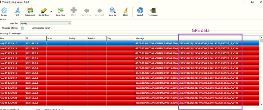
Task: Expand the Highlighting dropdown arrow
Action: point(51,12)
